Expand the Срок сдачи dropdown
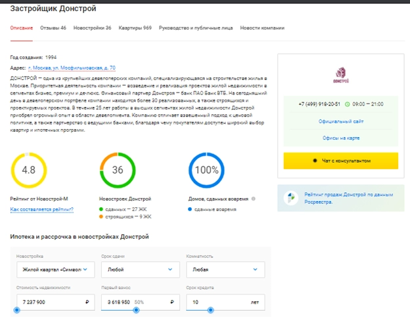Image resolution: width=410 pixels, height=318 pixels. pos(141,269)
